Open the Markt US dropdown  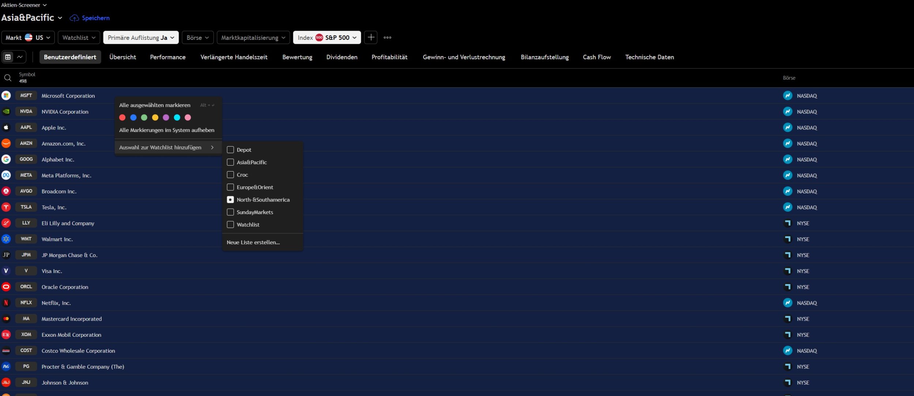(x=28, y=37)
